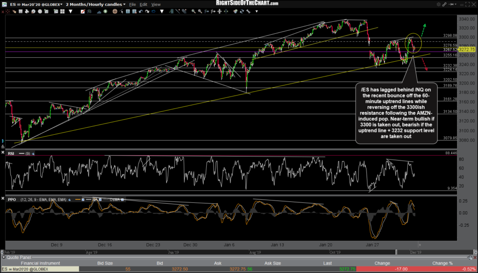Click the bar chart type icon
Viewport: 478px width, 273px height.
(x=89, y=11)
